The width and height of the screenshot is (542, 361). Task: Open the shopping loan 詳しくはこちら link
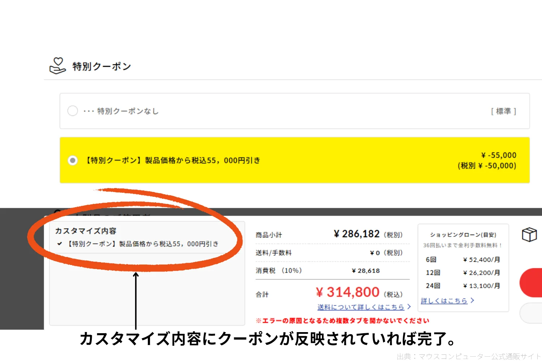click(x=444, y=301)
